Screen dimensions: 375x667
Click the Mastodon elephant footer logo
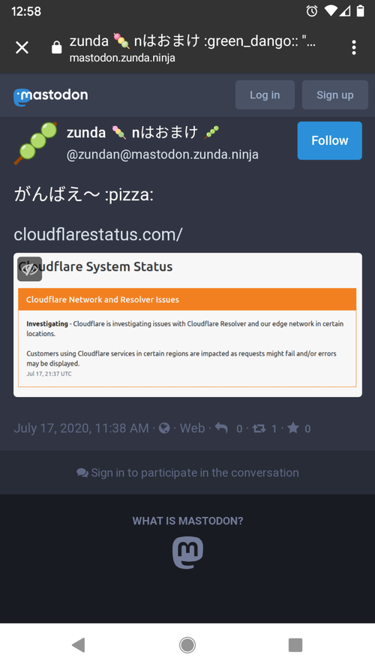[188, 552]
